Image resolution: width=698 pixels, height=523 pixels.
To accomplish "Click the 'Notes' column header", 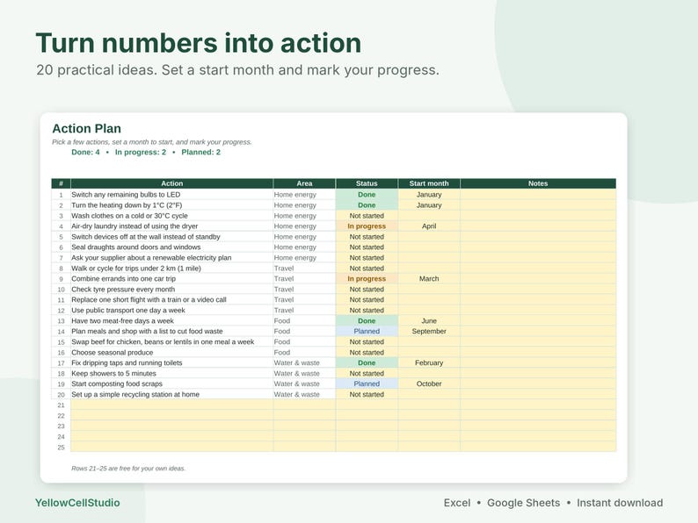I will 538,183.
